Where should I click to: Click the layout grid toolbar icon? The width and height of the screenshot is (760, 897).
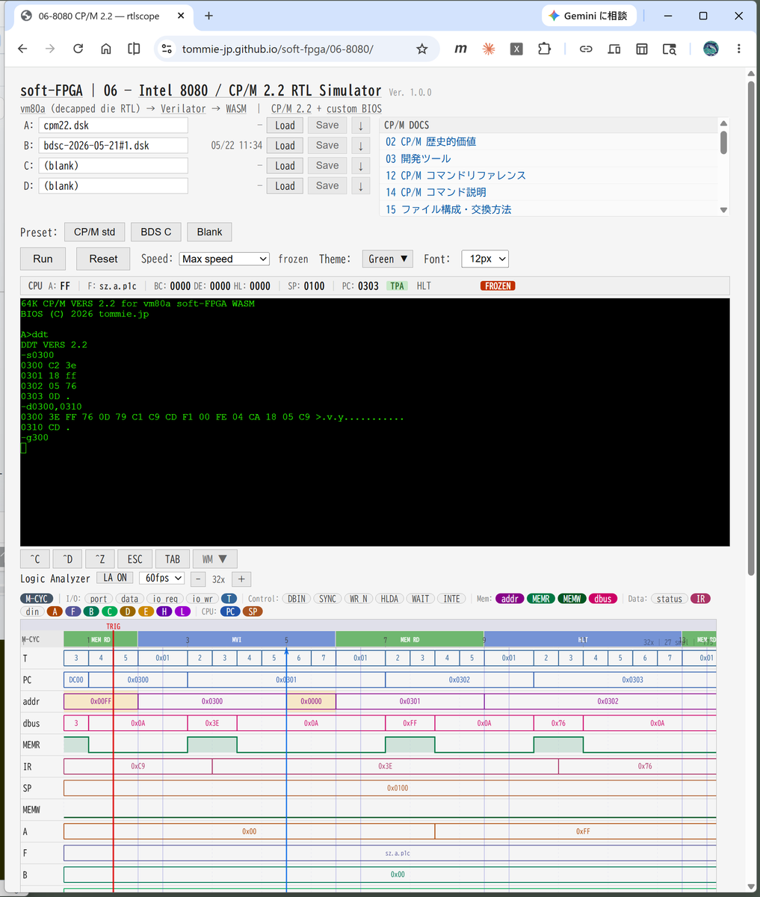[x=641, y=49]
